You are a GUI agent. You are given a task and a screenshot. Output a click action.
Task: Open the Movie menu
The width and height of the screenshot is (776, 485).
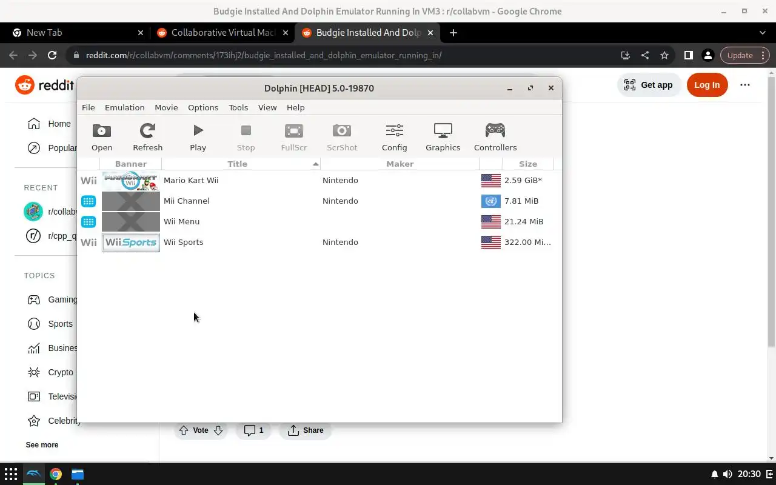[x=166, y=107]
